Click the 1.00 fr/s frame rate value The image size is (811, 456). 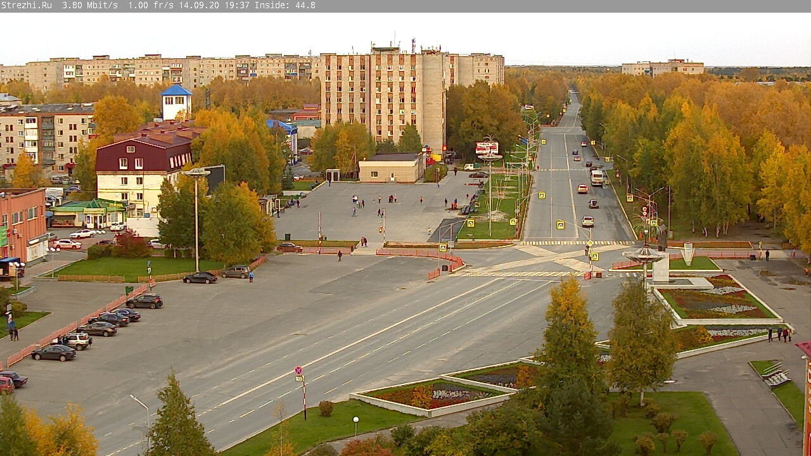coord(151,6)
